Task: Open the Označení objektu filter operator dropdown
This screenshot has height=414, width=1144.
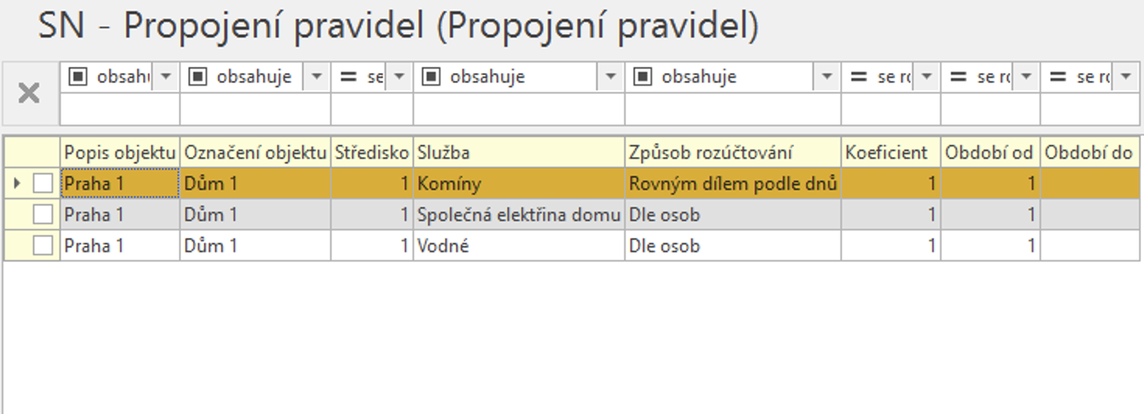Action: click(x=316, y=77)
